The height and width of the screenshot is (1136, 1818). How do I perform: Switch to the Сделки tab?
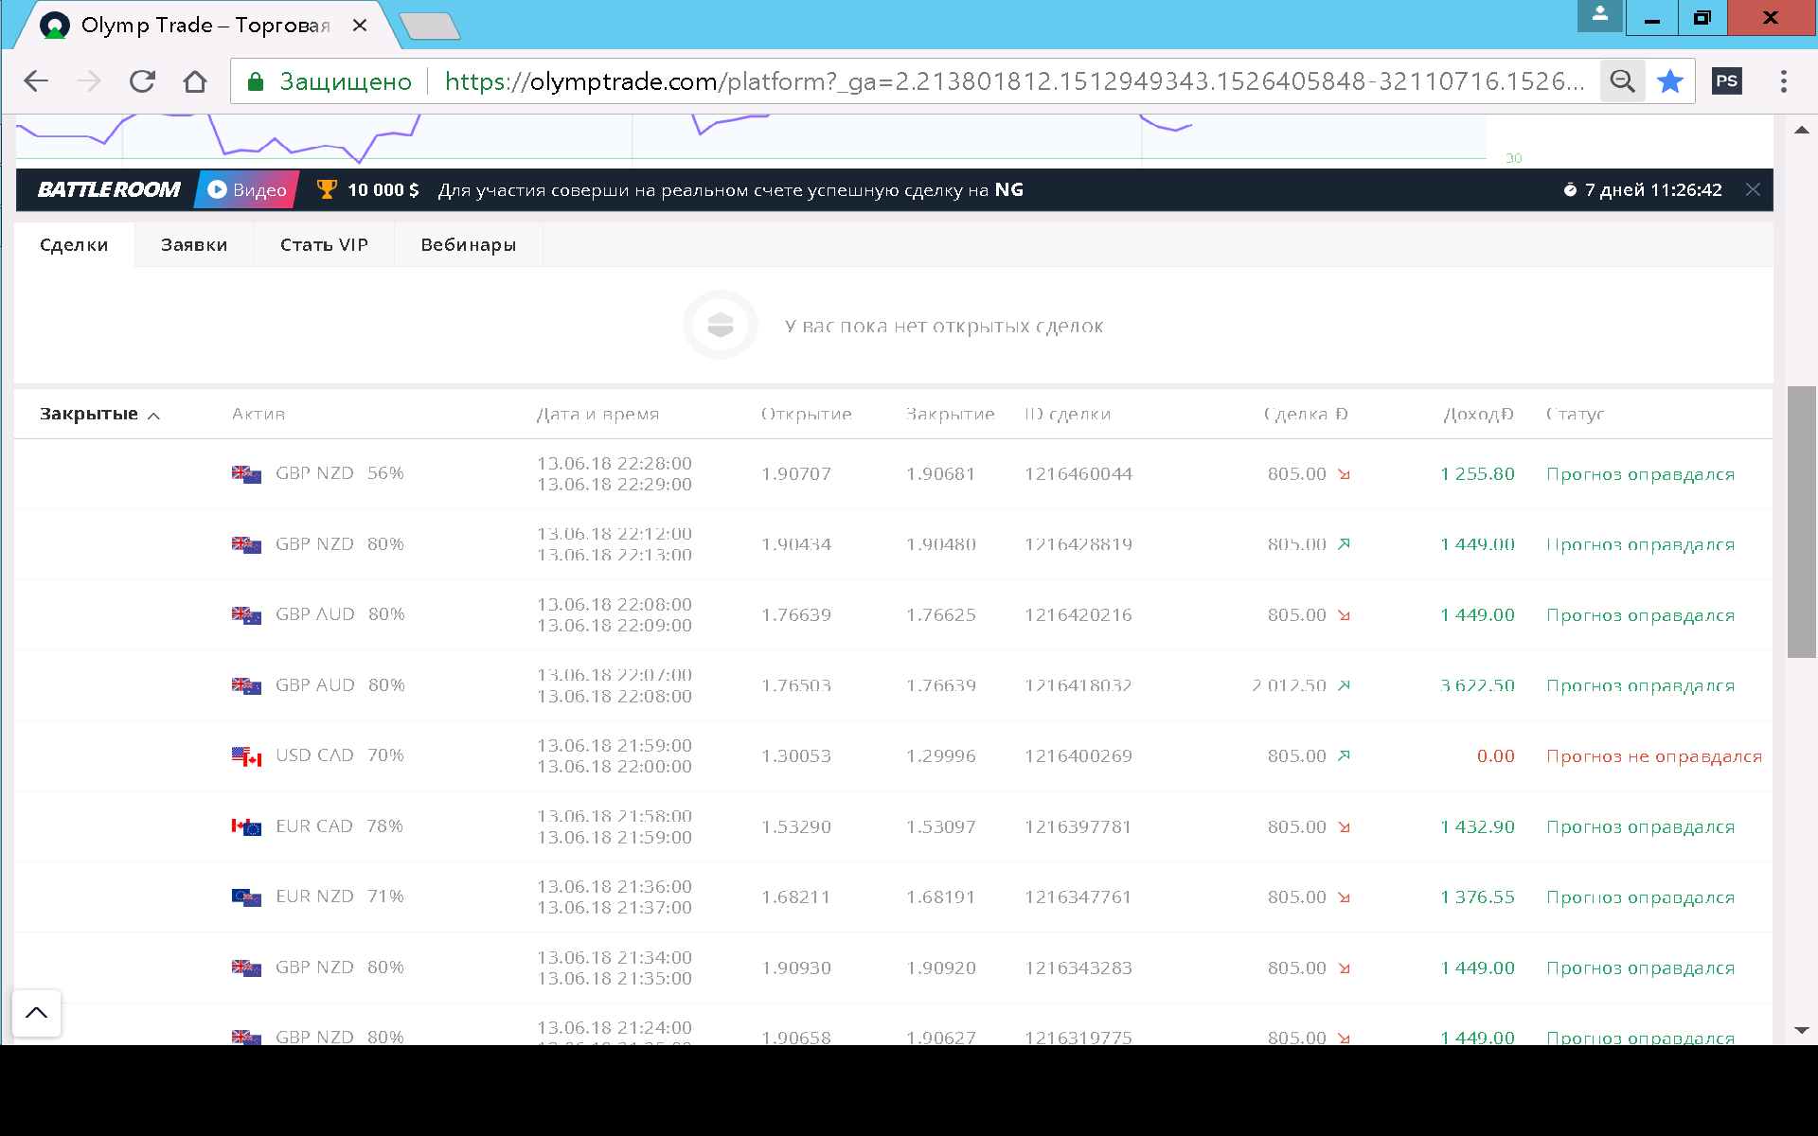click(x=74, y=245)
